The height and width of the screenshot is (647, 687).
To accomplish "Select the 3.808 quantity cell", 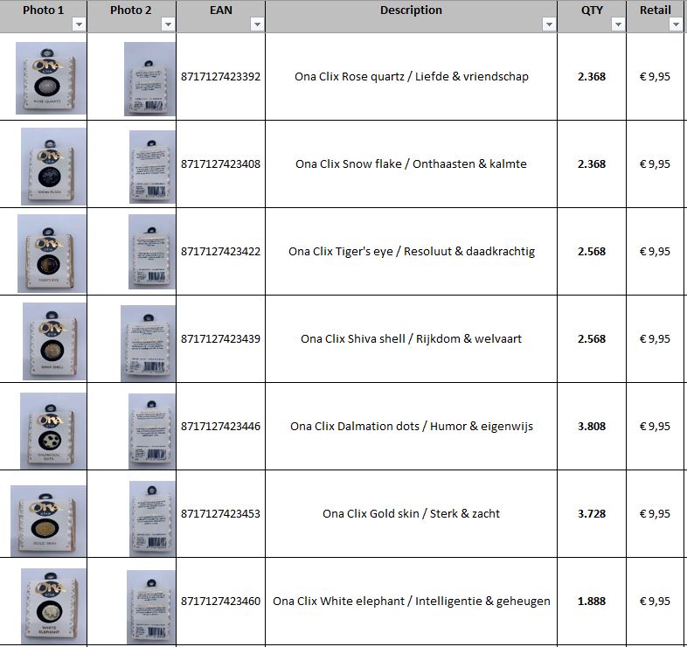I will click(592, 426).
